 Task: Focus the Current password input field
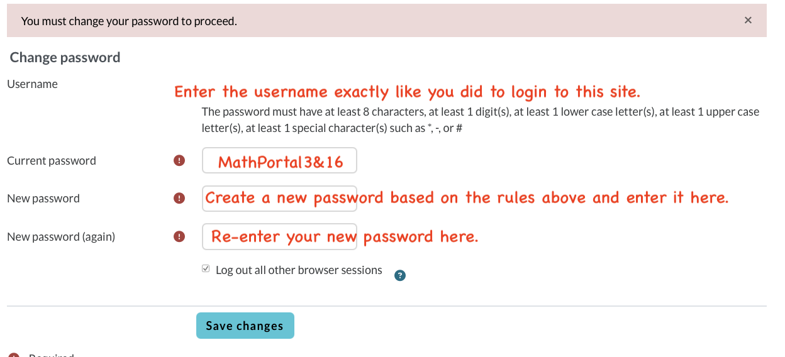(x=279, y=161)
